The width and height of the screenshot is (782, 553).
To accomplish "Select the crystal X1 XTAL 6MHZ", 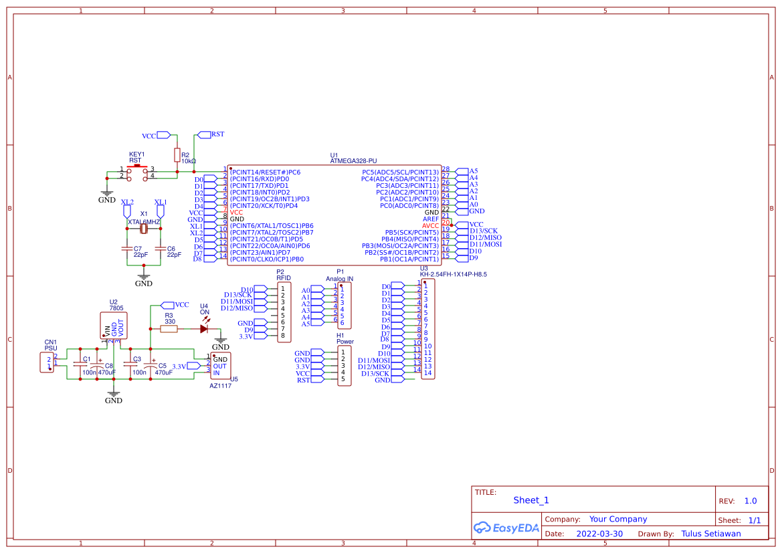I will tap(143, 228).
